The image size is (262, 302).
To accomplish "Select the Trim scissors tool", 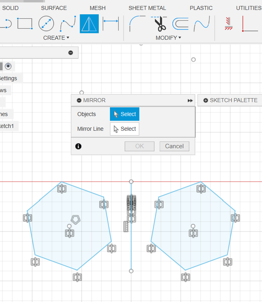I will (x=159, y=24).
